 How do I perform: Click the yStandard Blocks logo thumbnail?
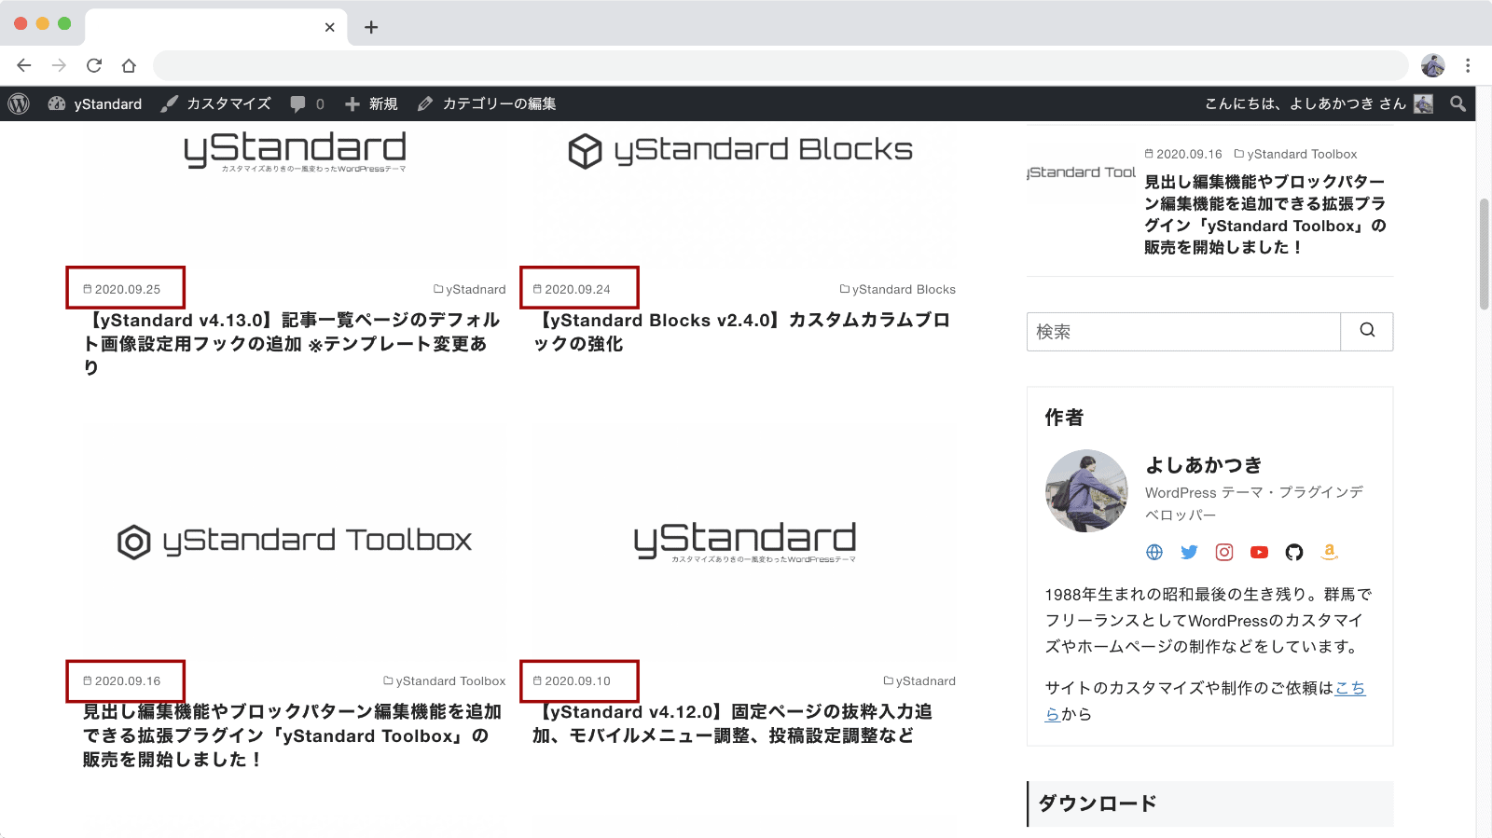[740, 151]
